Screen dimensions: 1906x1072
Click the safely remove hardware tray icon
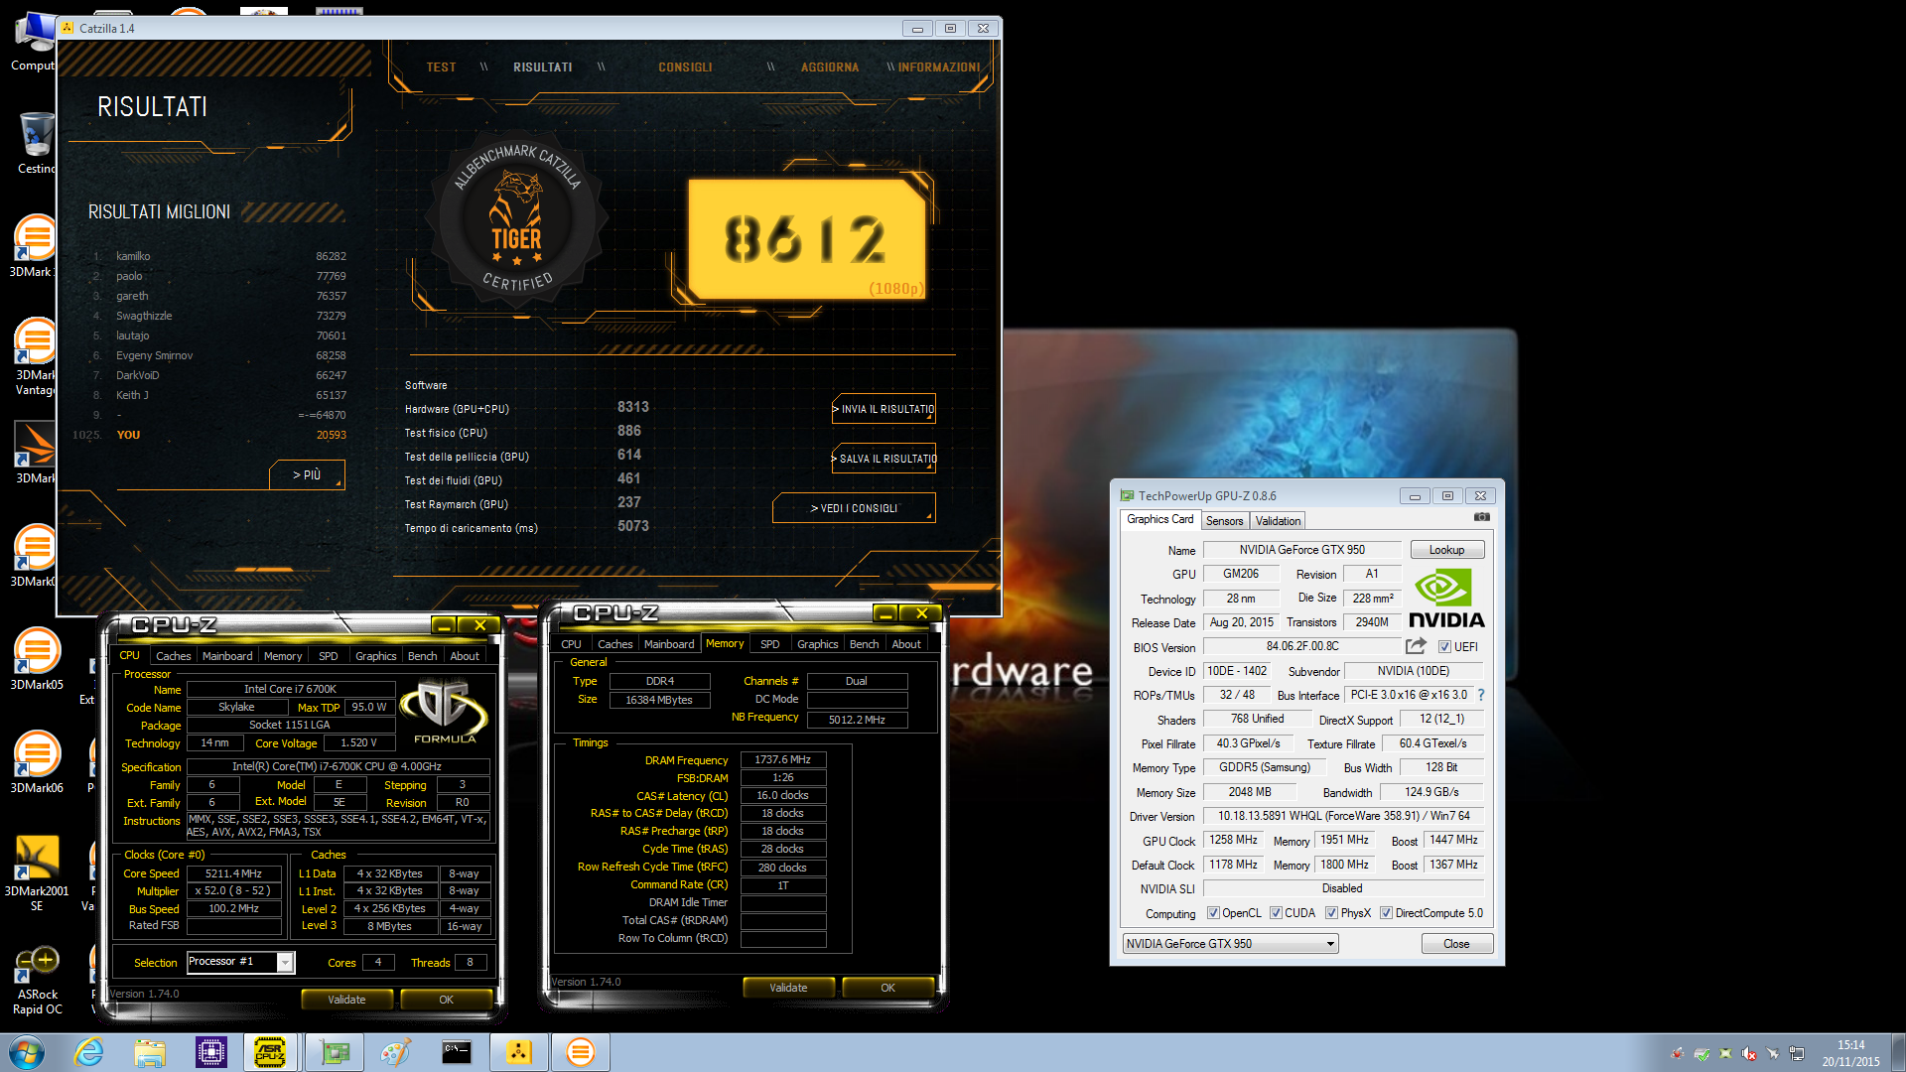point(1702,1053)
